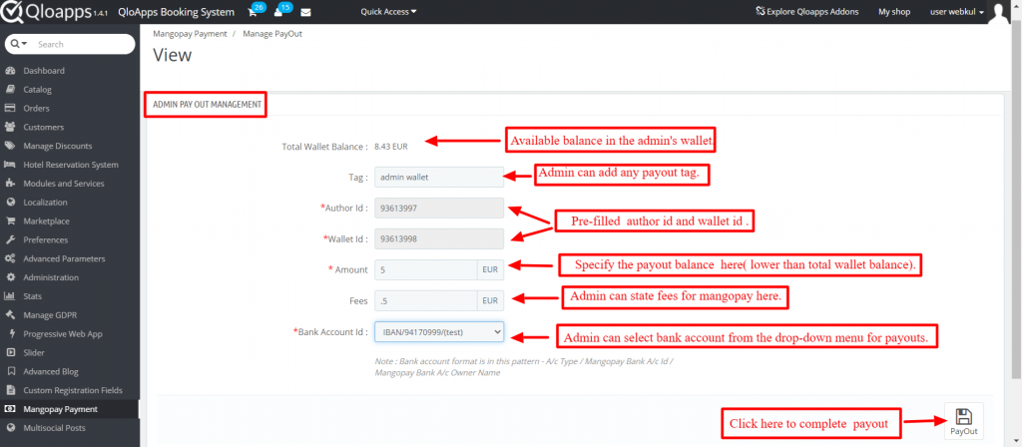Click the Preferences wrench icon
Screen dimensions: 1022x447
pyautogui.click(x=10, y=239)
